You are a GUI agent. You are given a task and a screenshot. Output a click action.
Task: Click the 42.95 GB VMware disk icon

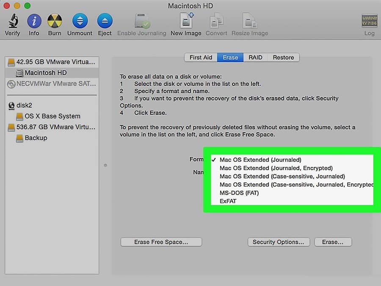coord(11,62)
